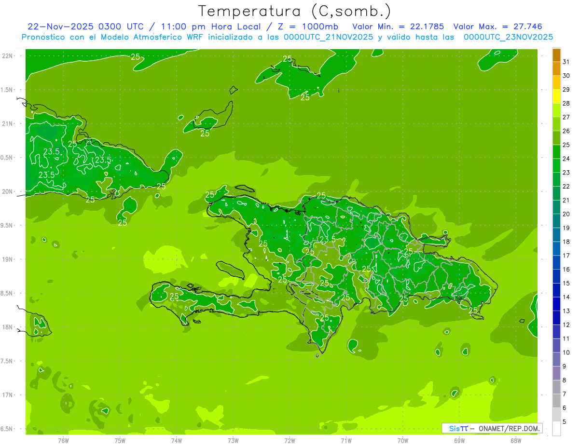Click the '75W' longitude axis label
The image size is (579, 447).
[120, 440]
